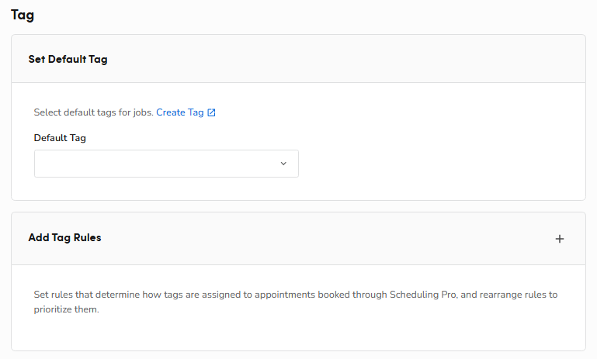Click the external link icon beside Create Tag
This screenshot has width=597, height=359.
[x=211, y=112]
